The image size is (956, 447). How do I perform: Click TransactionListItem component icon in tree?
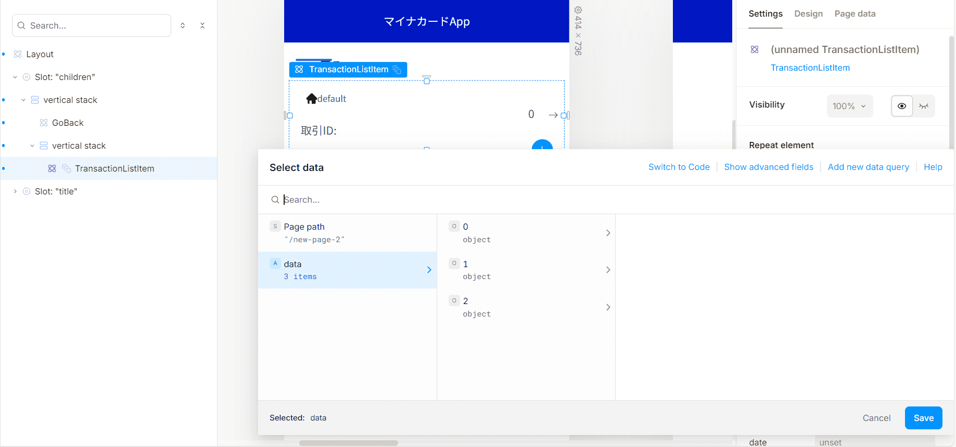point(52,168)
